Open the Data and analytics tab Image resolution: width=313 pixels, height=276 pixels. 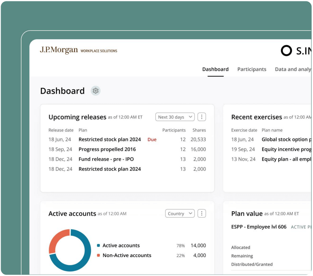(293, 69)
